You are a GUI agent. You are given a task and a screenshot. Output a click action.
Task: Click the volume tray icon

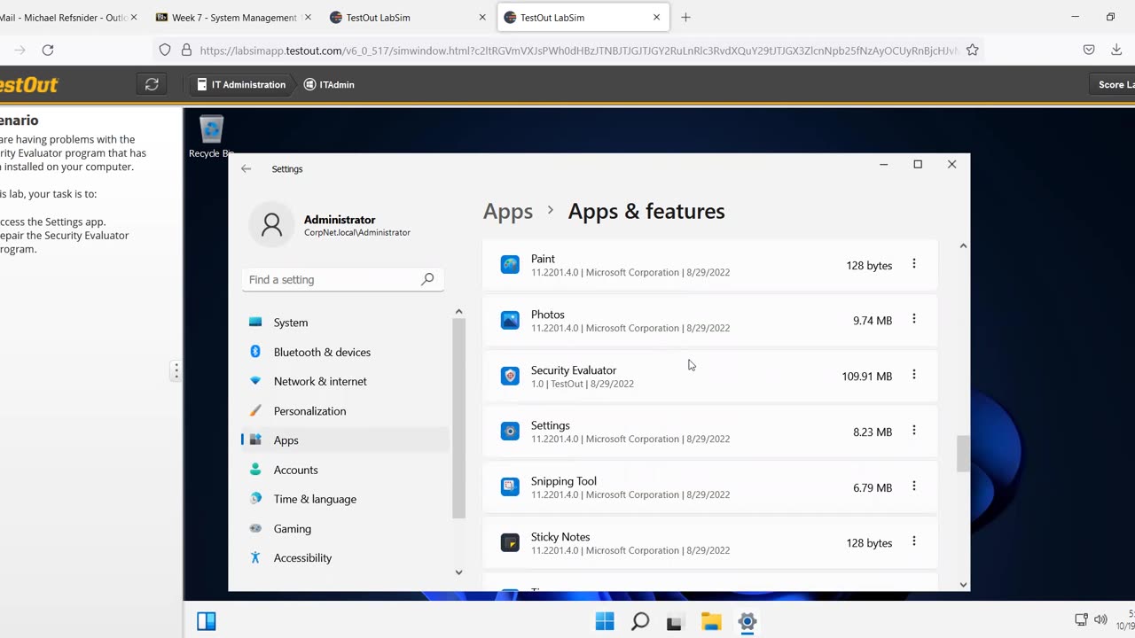pos(1100,620)
